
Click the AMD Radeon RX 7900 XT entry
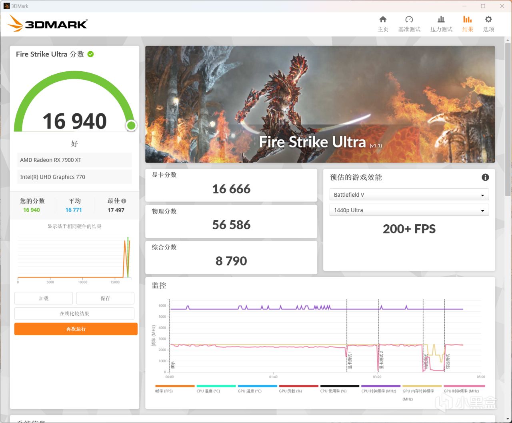coord(74,160)
